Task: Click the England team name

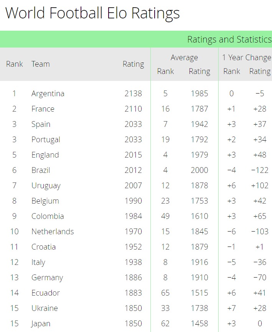Action: coord(45,155)
